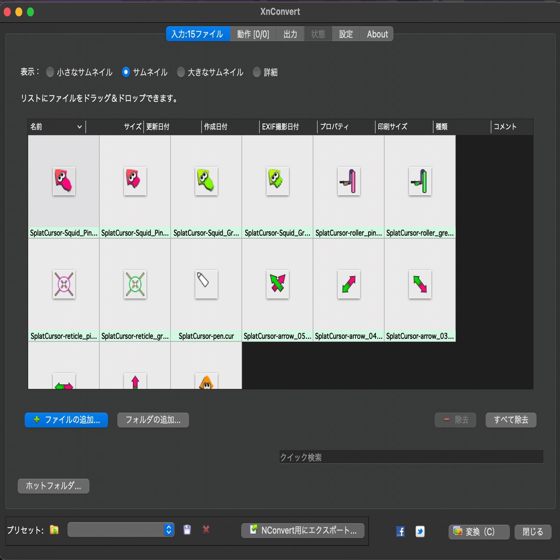The height and width of the screenshot is (560, 560).
Task: Start conversion with 変換 (C) button
Action: click(x=479, y=532)
